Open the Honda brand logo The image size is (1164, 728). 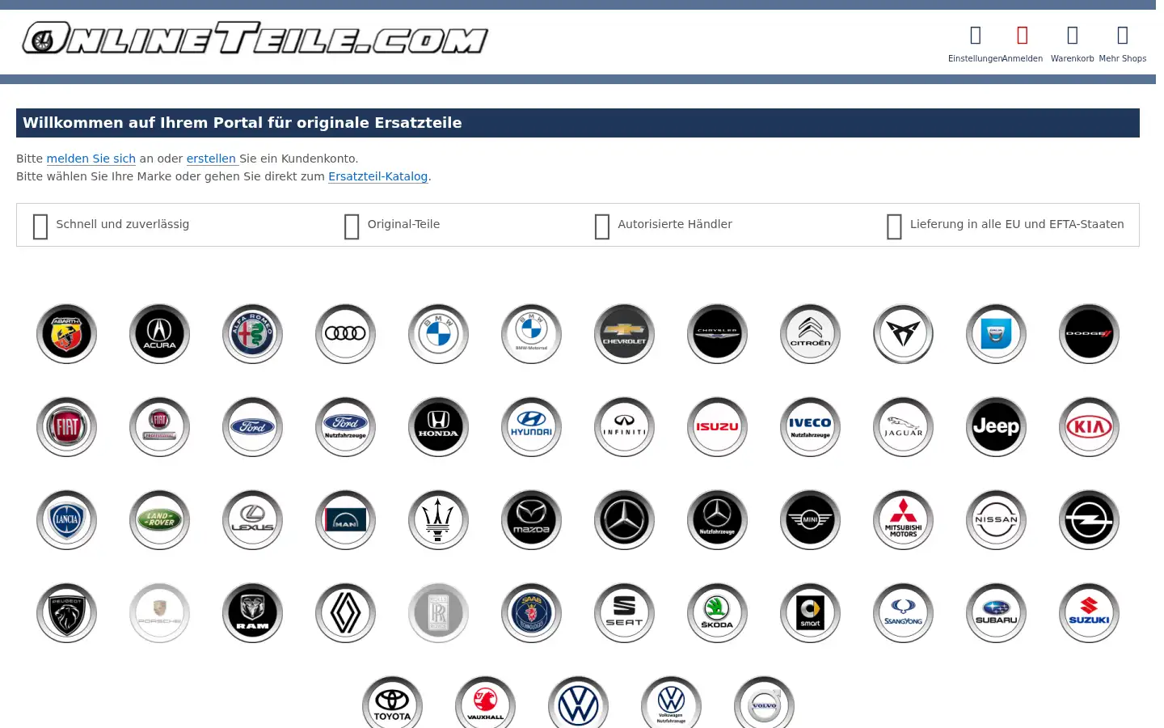point(438,427)
